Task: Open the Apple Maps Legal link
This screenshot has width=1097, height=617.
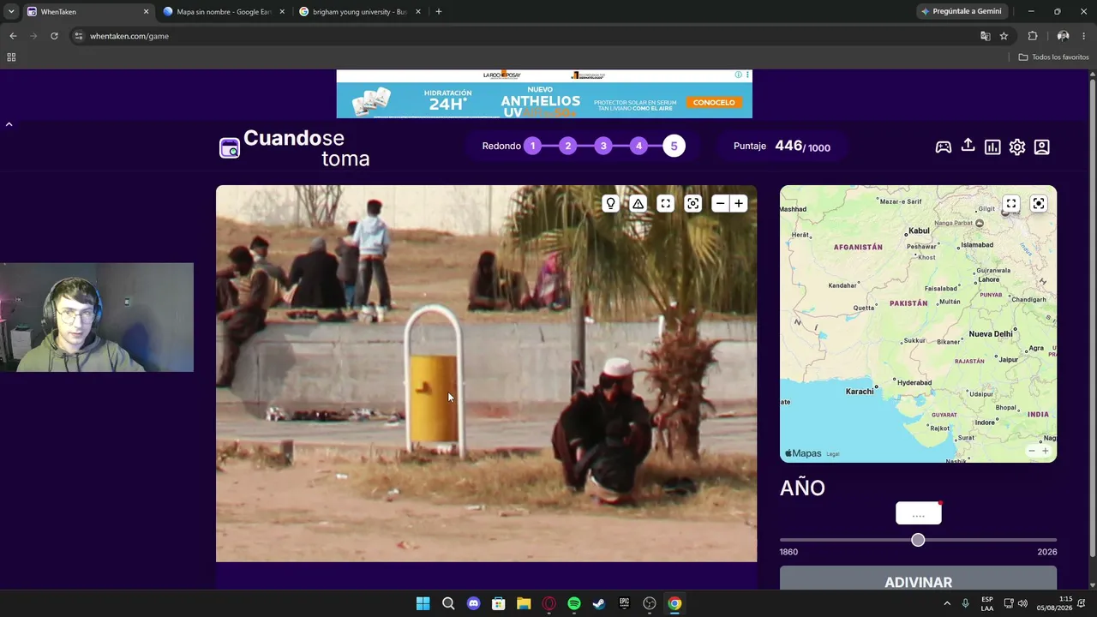Action: pos(832,454)
